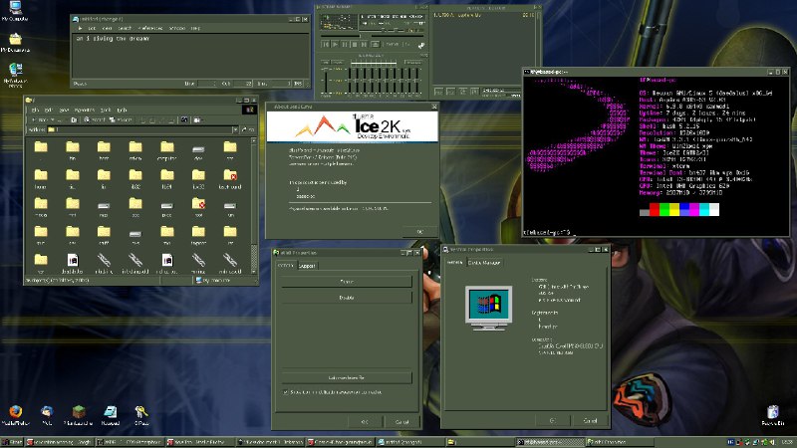The image size is (797, 448).
Task: Open the file manager's address bar dropdown
Action: (x=235, y=130)
